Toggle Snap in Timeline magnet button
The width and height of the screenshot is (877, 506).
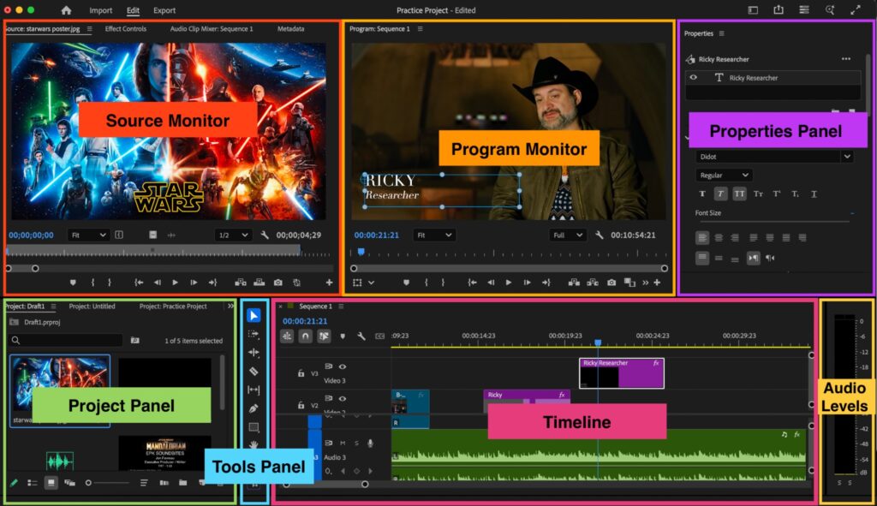pos(305,336)
